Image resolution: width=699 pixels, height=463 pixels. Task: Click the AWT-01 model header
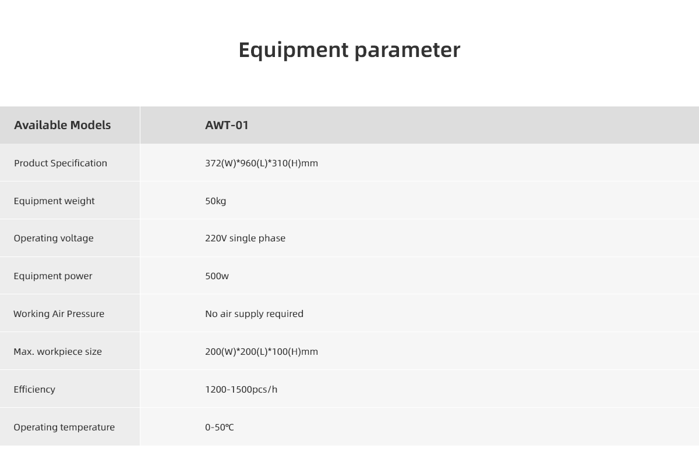(x=227, y=125)
